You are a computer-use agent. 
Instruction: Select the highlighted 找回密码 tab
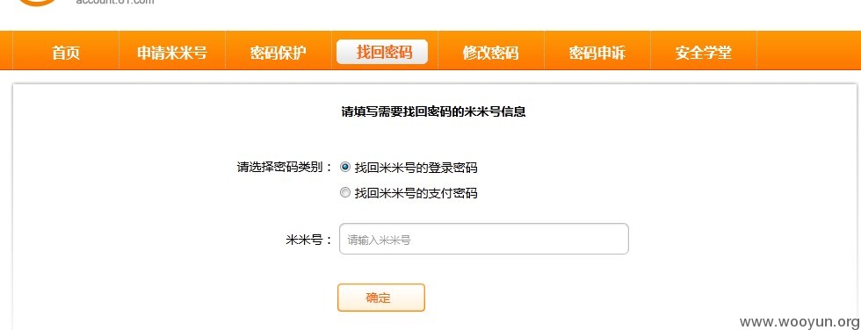click(382, 52)
